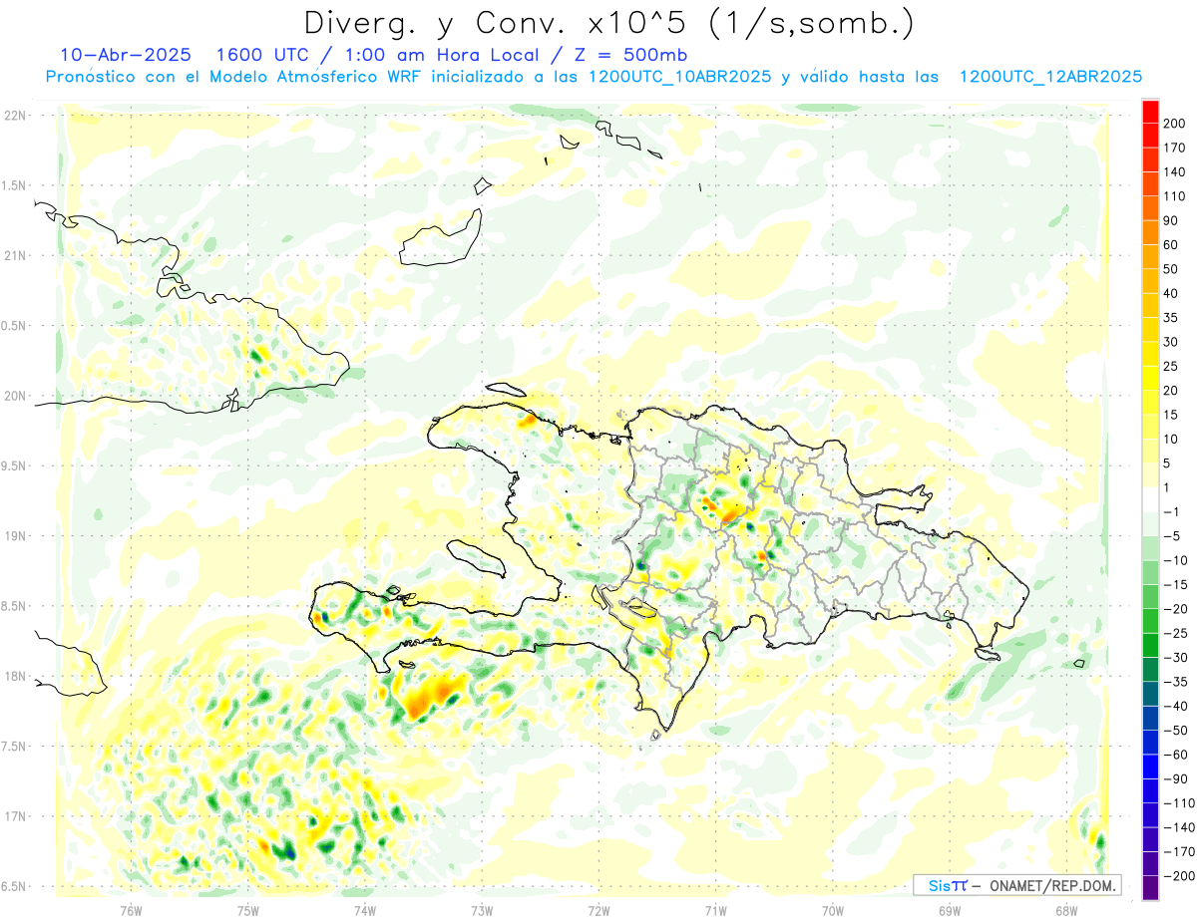Viewport: 1197px width, 924px height.
Task: Click the "-10" color bar label
Action: [1177, 560]
